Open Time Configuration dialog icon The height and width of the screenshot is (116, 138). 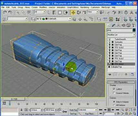pyautogui.click(x=118, y=113)
